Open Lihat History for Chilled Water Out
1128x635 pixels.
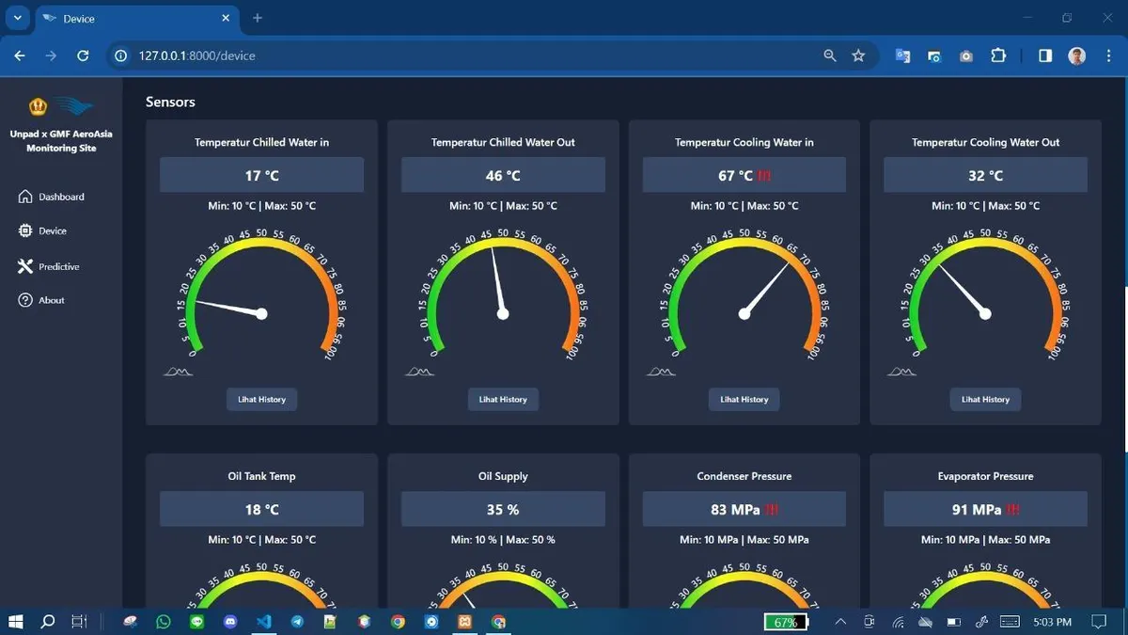point(503,399)
